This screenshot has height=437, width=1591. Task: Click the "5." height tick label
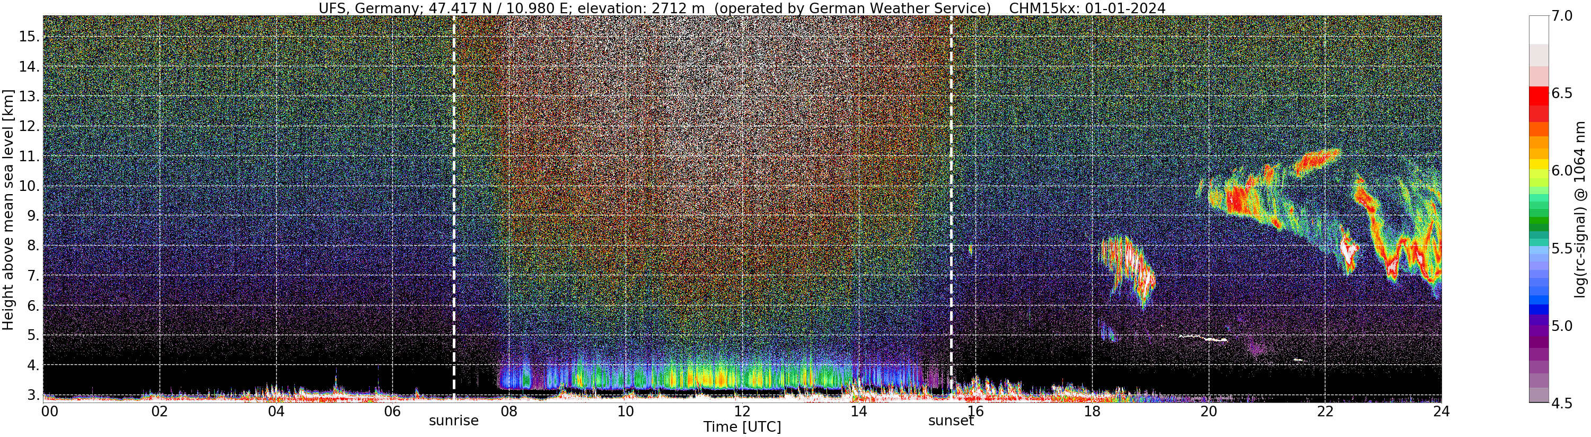[x=33, y=335]
